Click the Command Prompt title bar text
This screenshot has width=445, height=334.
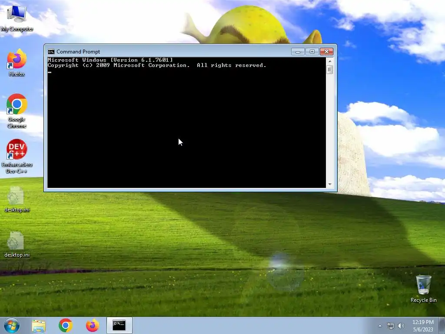(x=78, y=52)
